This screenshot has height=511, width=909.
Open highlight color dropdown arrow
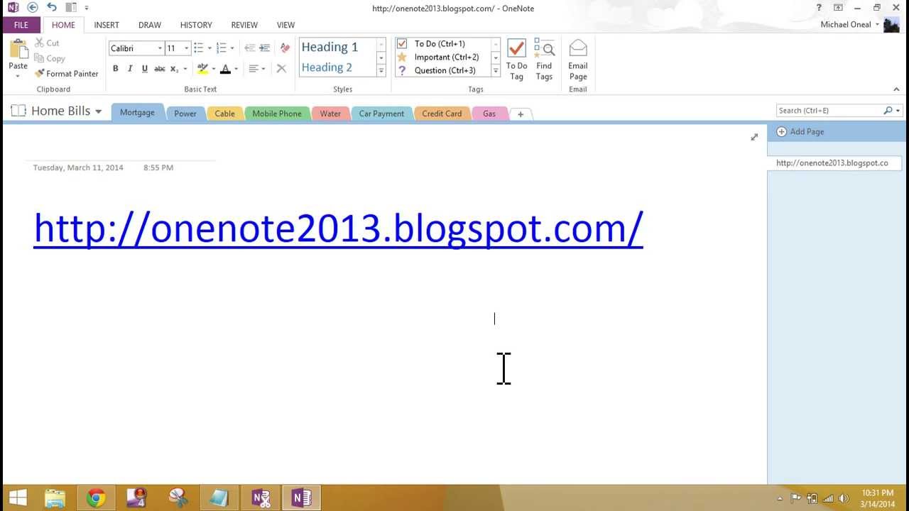point(214,69)
